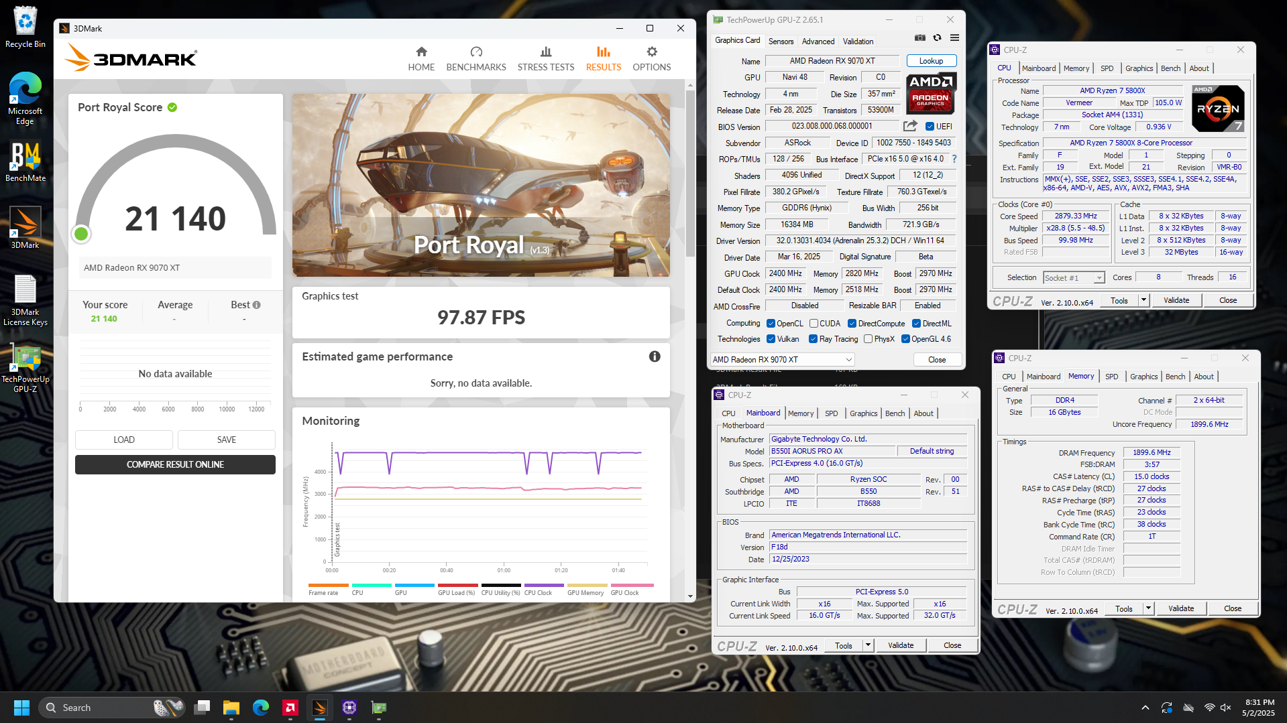Open STRESS TESTS in 3DMark navigation

coord(546,59)
